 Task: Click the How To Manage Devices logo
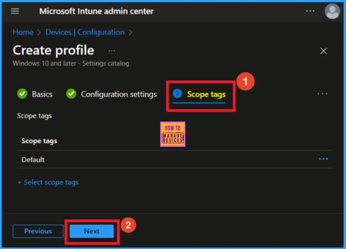click(173, 134)
